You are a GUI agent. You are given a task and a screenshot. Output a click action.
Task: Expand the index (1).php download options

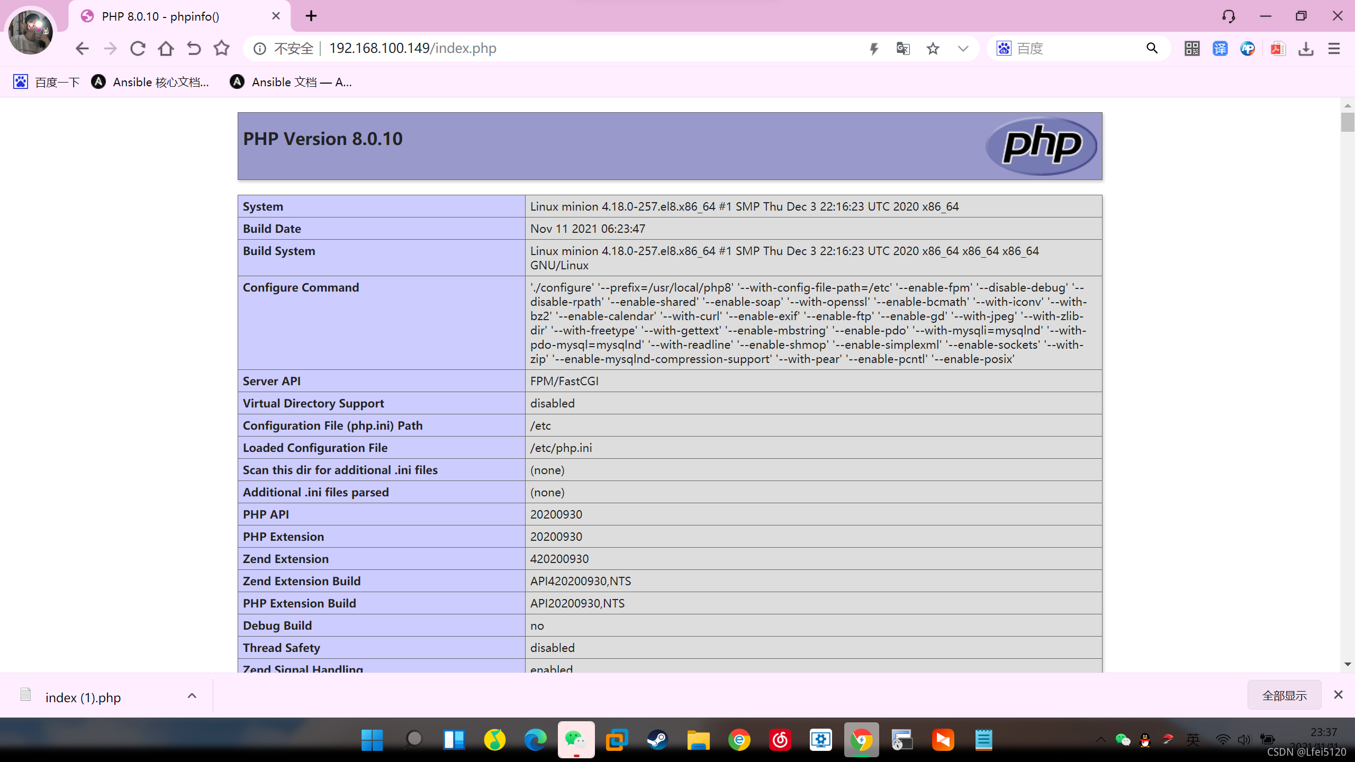192,696
